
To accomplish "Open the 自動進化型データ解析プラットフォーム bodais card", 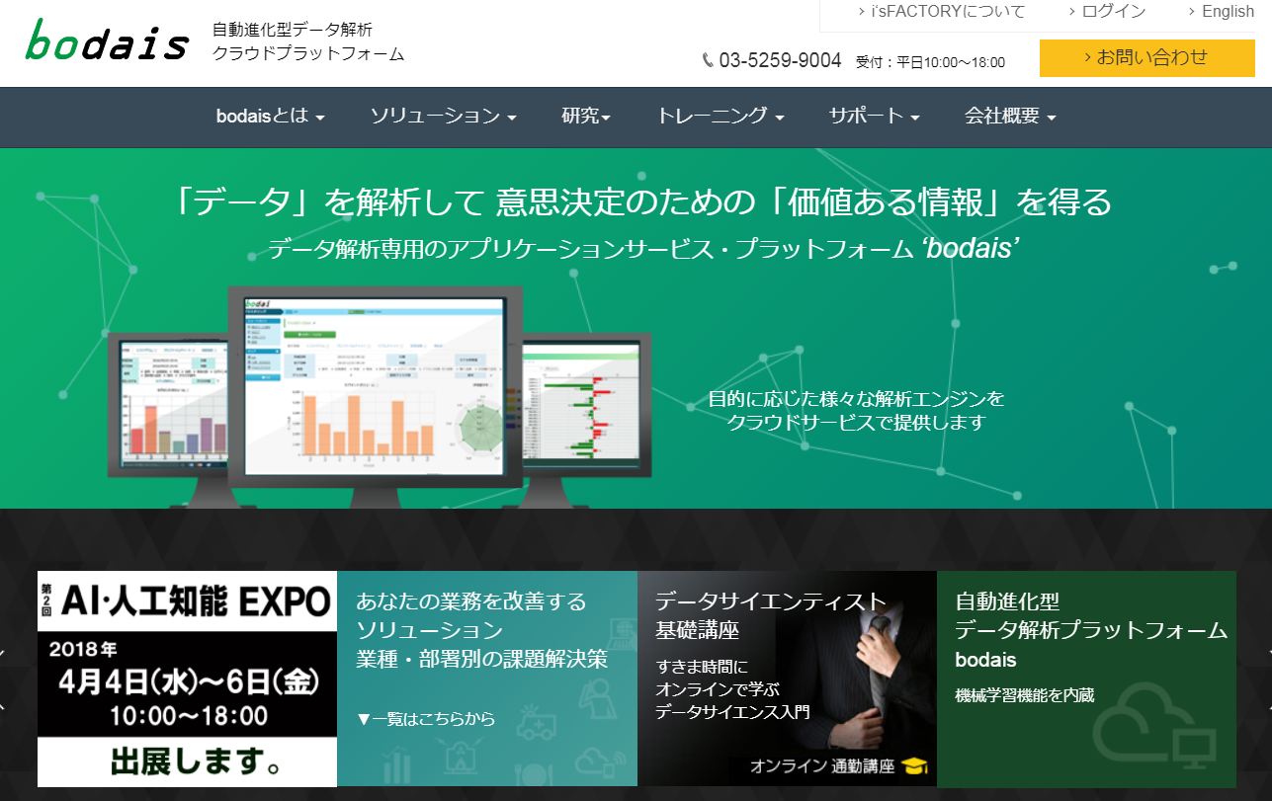I will pos(1086,679).
